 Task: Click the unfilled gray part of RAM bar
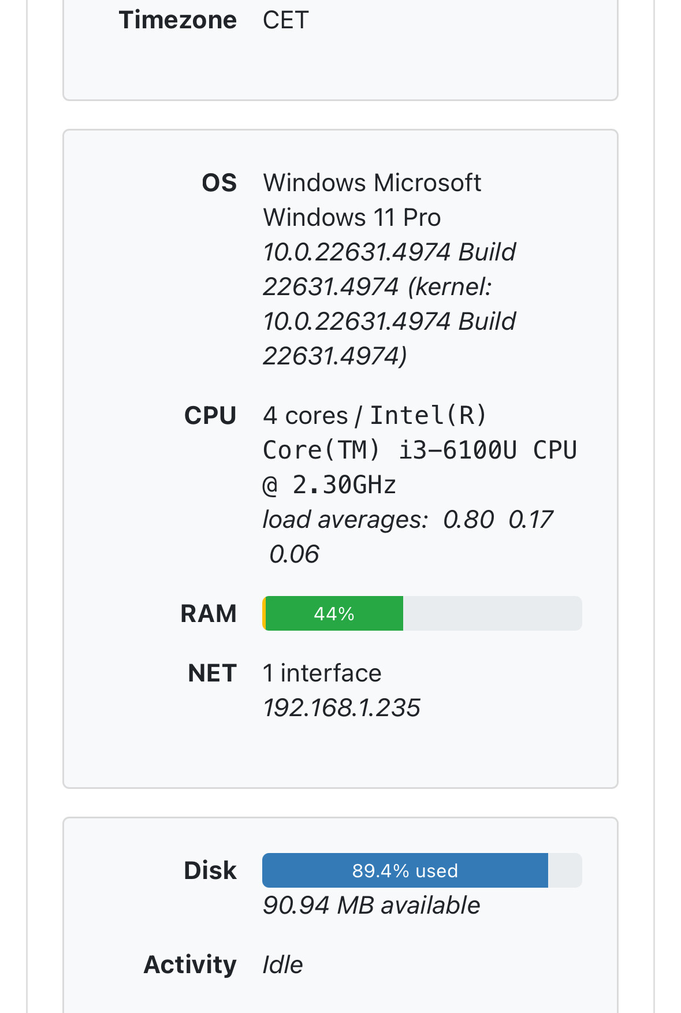click(x=492, y=613)
